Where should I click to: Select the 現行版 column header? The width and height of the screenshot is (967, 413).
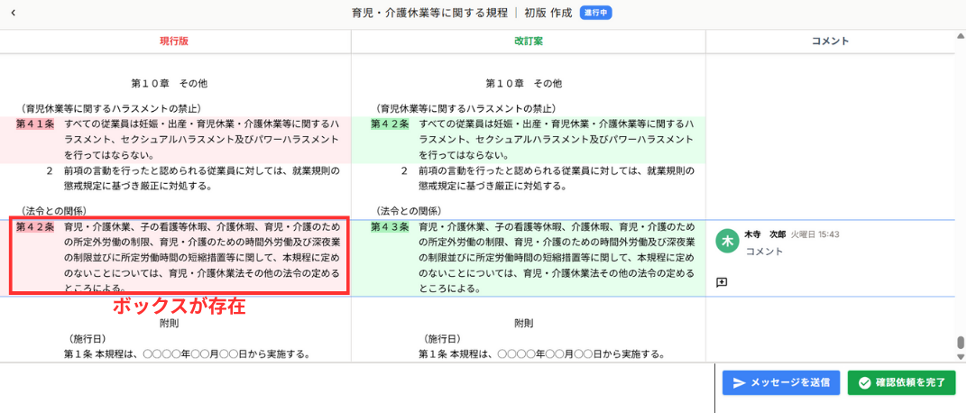coord(174,41)
